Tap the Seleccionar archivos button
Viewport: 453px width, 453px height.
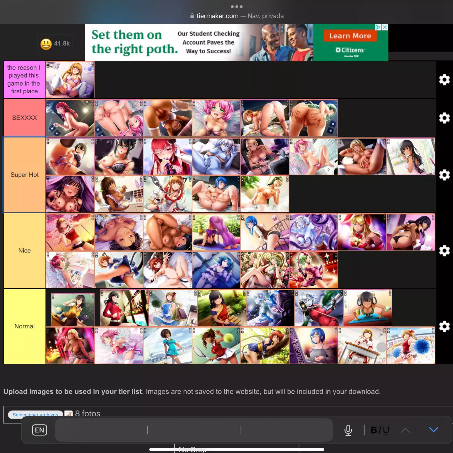(x=36, y=415)
